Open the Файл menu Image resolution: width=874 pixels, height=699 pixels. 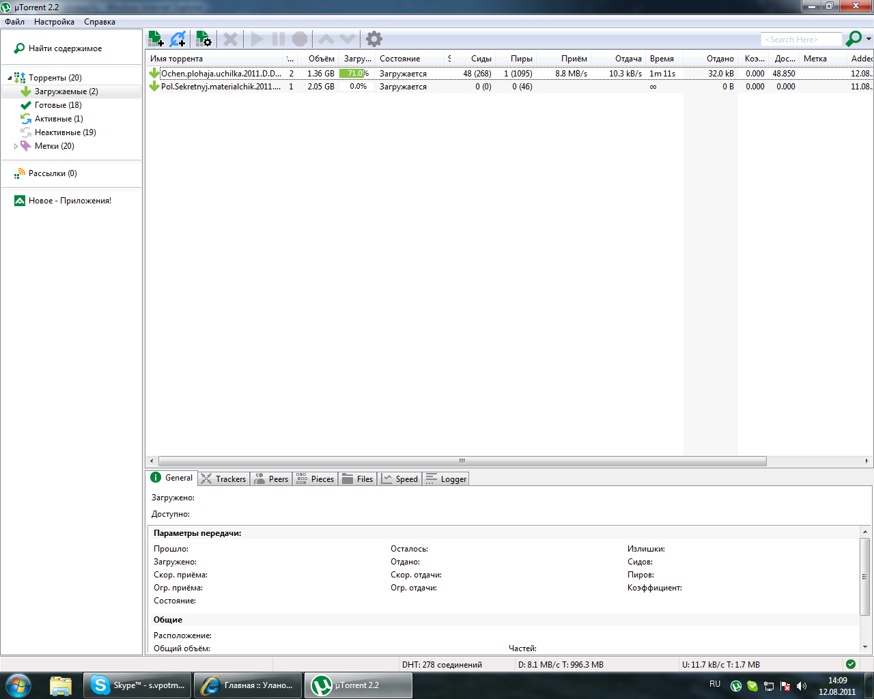[14, 22]
